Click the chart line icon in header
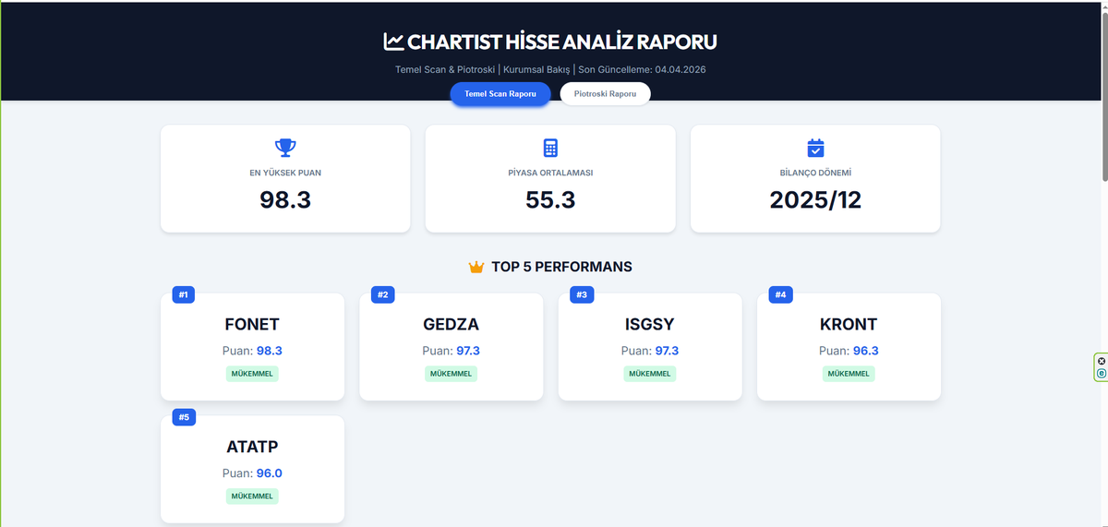 tap(393, 42)
